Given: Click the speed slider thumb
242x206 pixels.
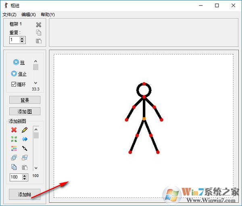Looking at the screenshot, I should [x=35, y=67].
